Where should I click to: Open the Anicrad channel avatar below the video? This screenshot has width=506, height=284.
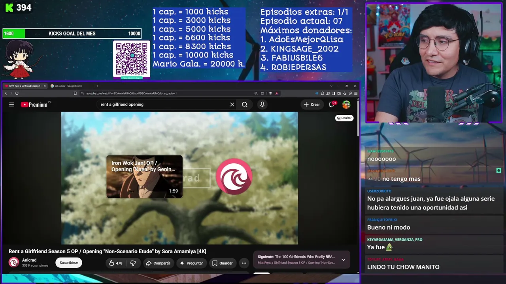tap(14, 262)
